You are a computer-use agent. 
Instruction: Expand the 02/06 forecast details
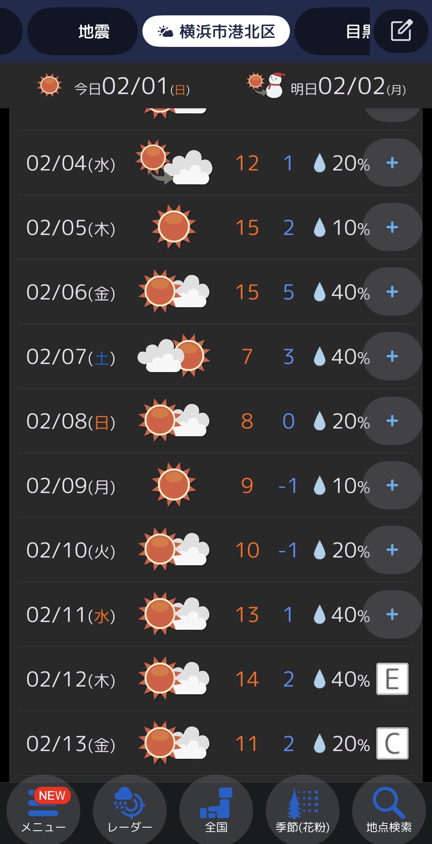(392, 292)
